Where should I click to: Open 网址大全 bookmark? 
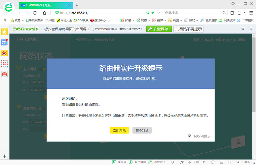[x=64, y=20]
